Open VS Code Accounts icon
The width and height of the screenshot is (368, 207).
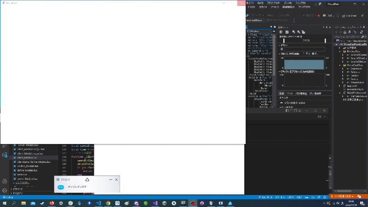[x=5, y=181]
